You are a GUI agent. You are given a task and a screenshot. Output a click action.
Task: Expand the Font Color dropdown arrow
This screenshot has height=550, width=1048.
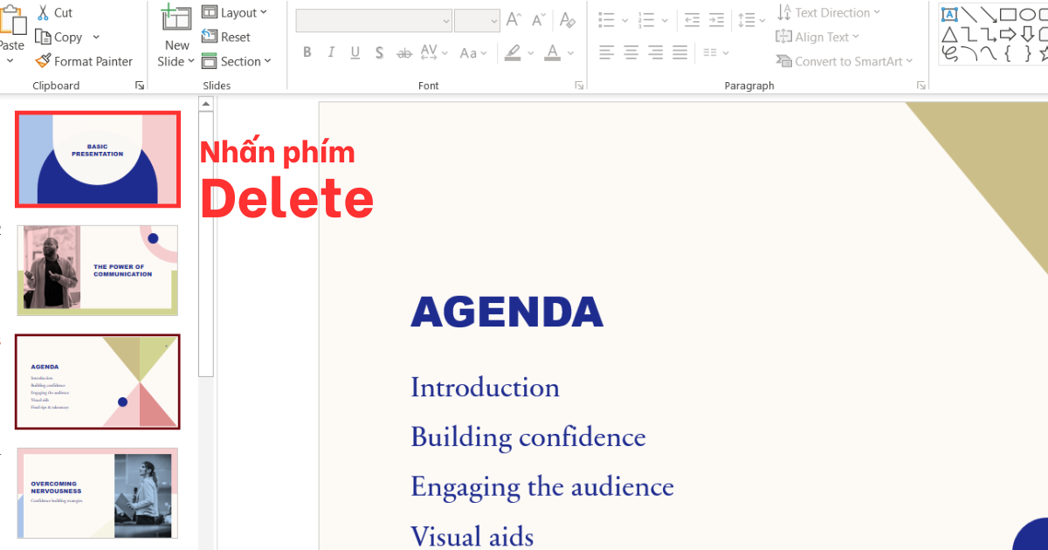pos(569,52)
